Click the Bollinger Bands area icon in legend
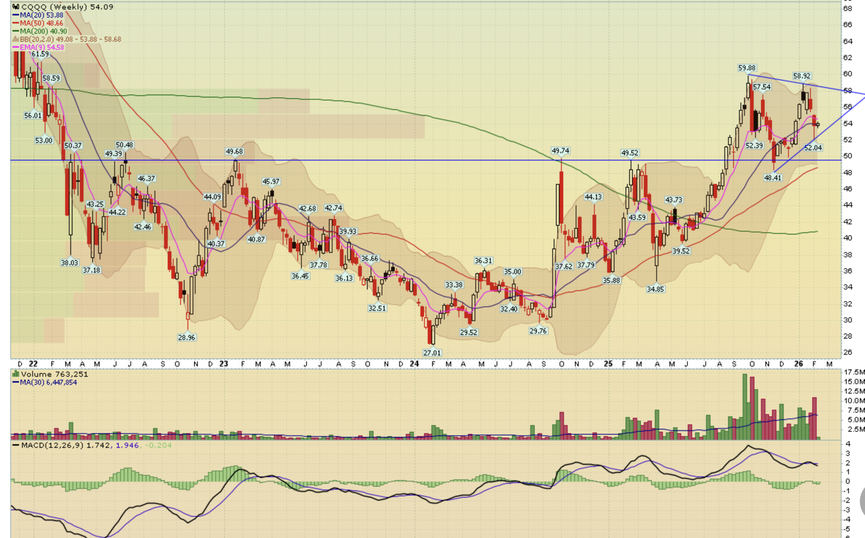Viewport: 865px width, 538px height. point(15,39)
